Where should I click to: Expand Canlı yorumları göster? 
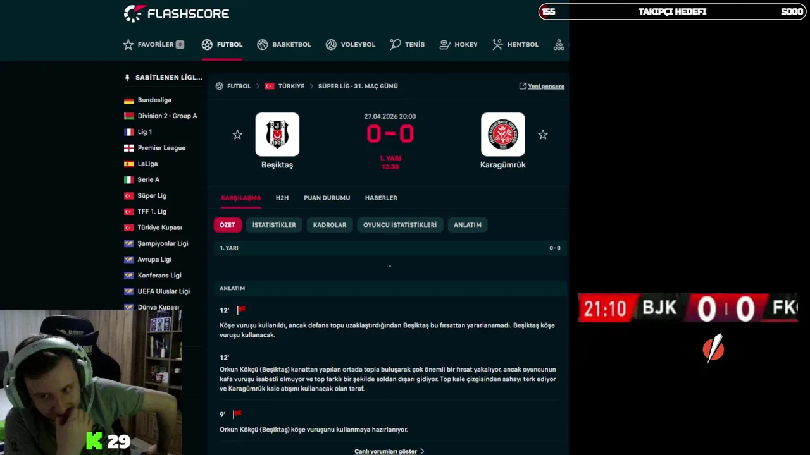(389, 451)
